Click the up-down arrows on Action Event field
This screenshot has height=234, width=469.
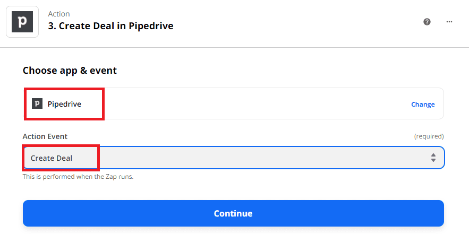[x=433, y=158]
